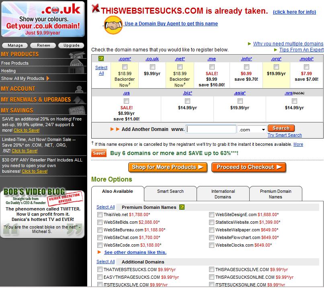
Task: Open See other domains like this link
Action: pos(135,252)
